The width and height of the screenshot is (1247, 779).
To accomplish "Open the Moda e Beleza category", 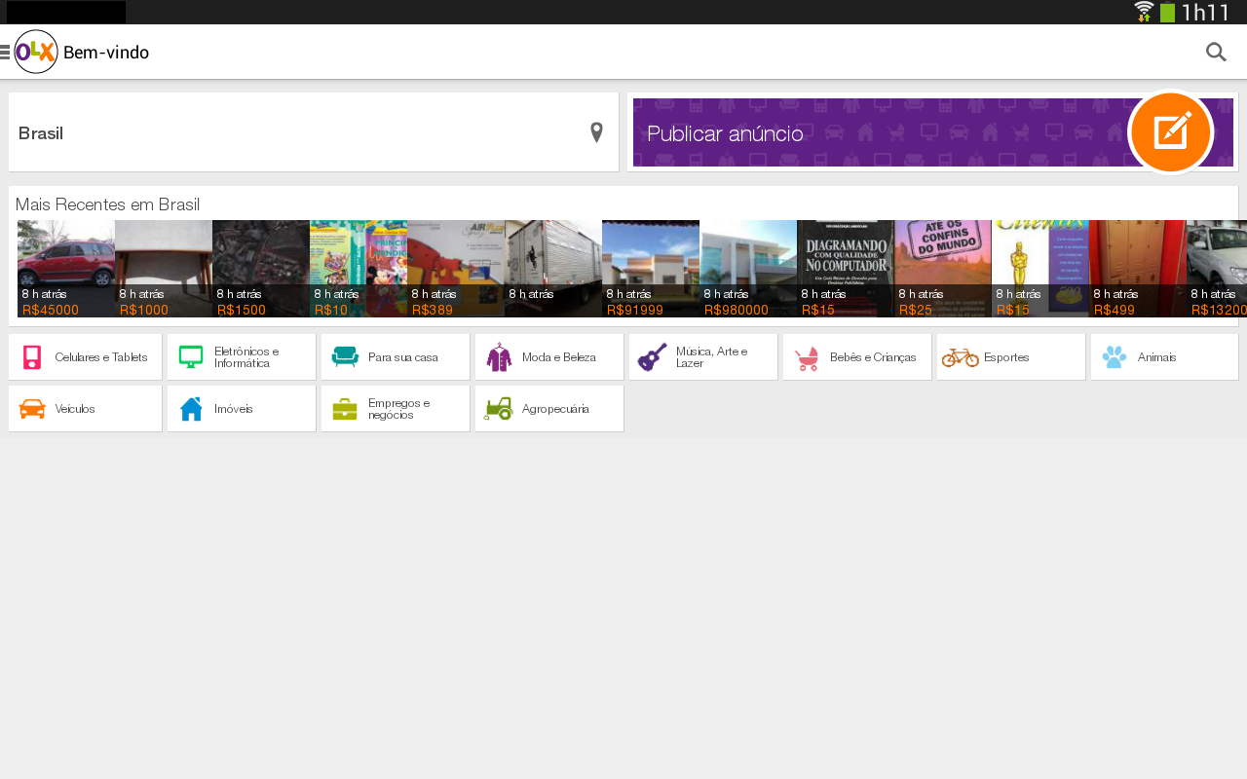I will [x=549, y=357].
